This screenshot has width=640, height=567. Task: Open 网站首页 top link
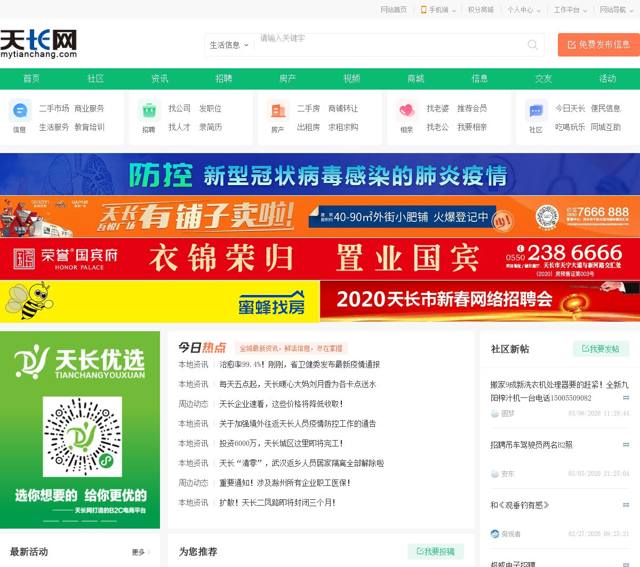394,10
